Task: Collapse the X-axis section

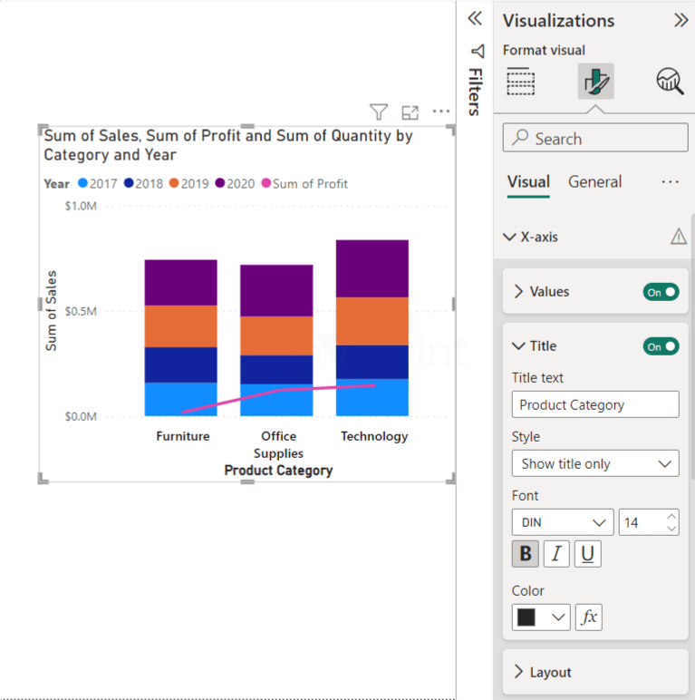Action: point(509,237)
